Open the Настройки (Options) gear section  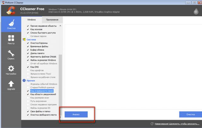(10, 70)
